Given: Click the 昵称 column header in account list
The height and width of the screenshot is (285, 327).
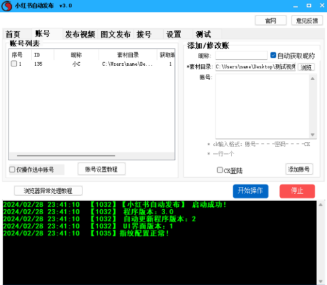Looking at the screenshot, I should 76,55.
